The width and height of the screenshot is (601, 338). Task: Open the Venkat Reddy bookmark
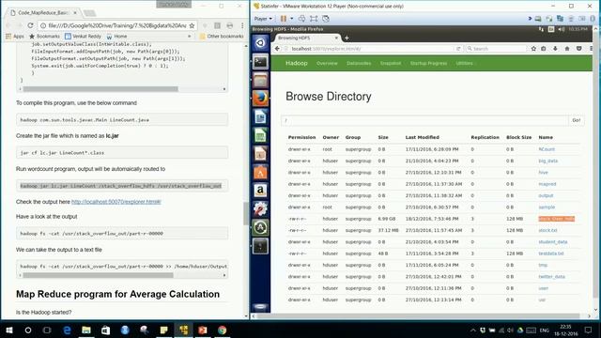[84, 36]
